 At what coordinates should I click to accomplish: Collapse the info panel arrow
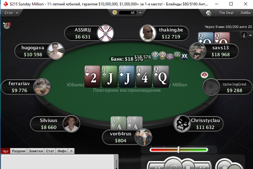(x=250, y=35)
